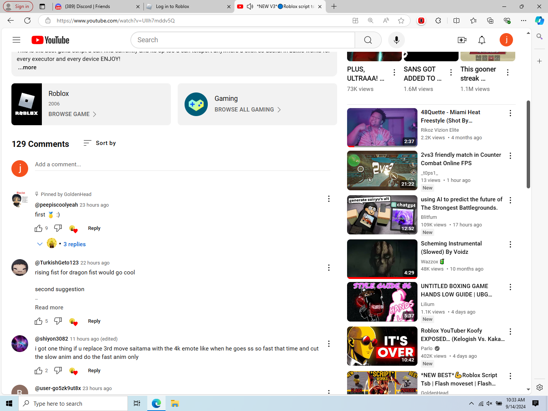
Task: Open the YouTube hamburger guide menu
Action: [16, 40]
